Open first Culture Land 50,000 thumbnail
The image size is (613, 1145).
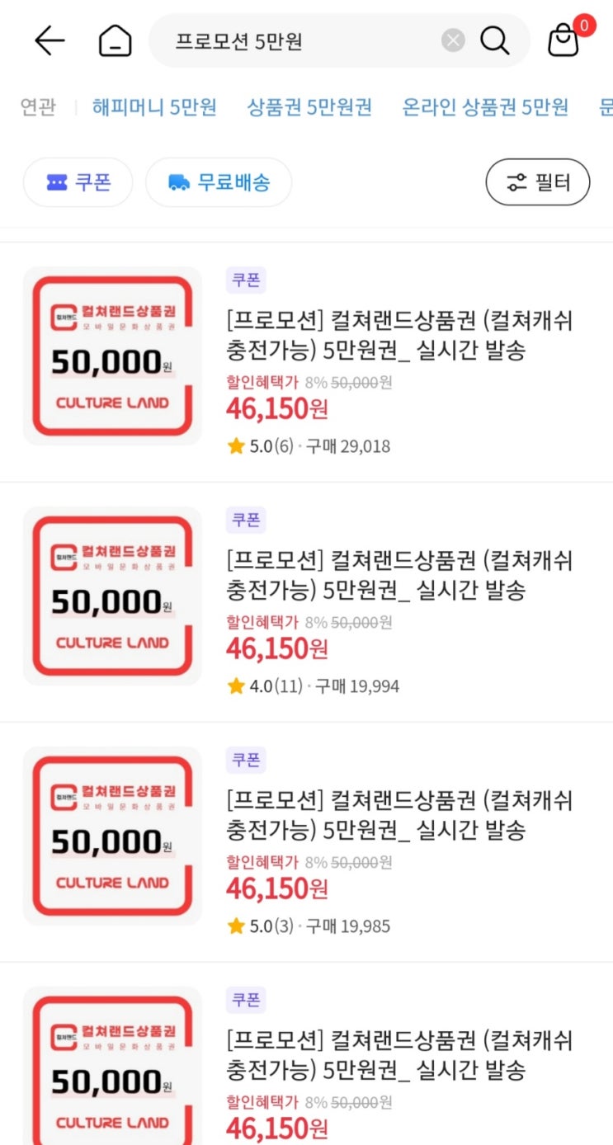112,356
